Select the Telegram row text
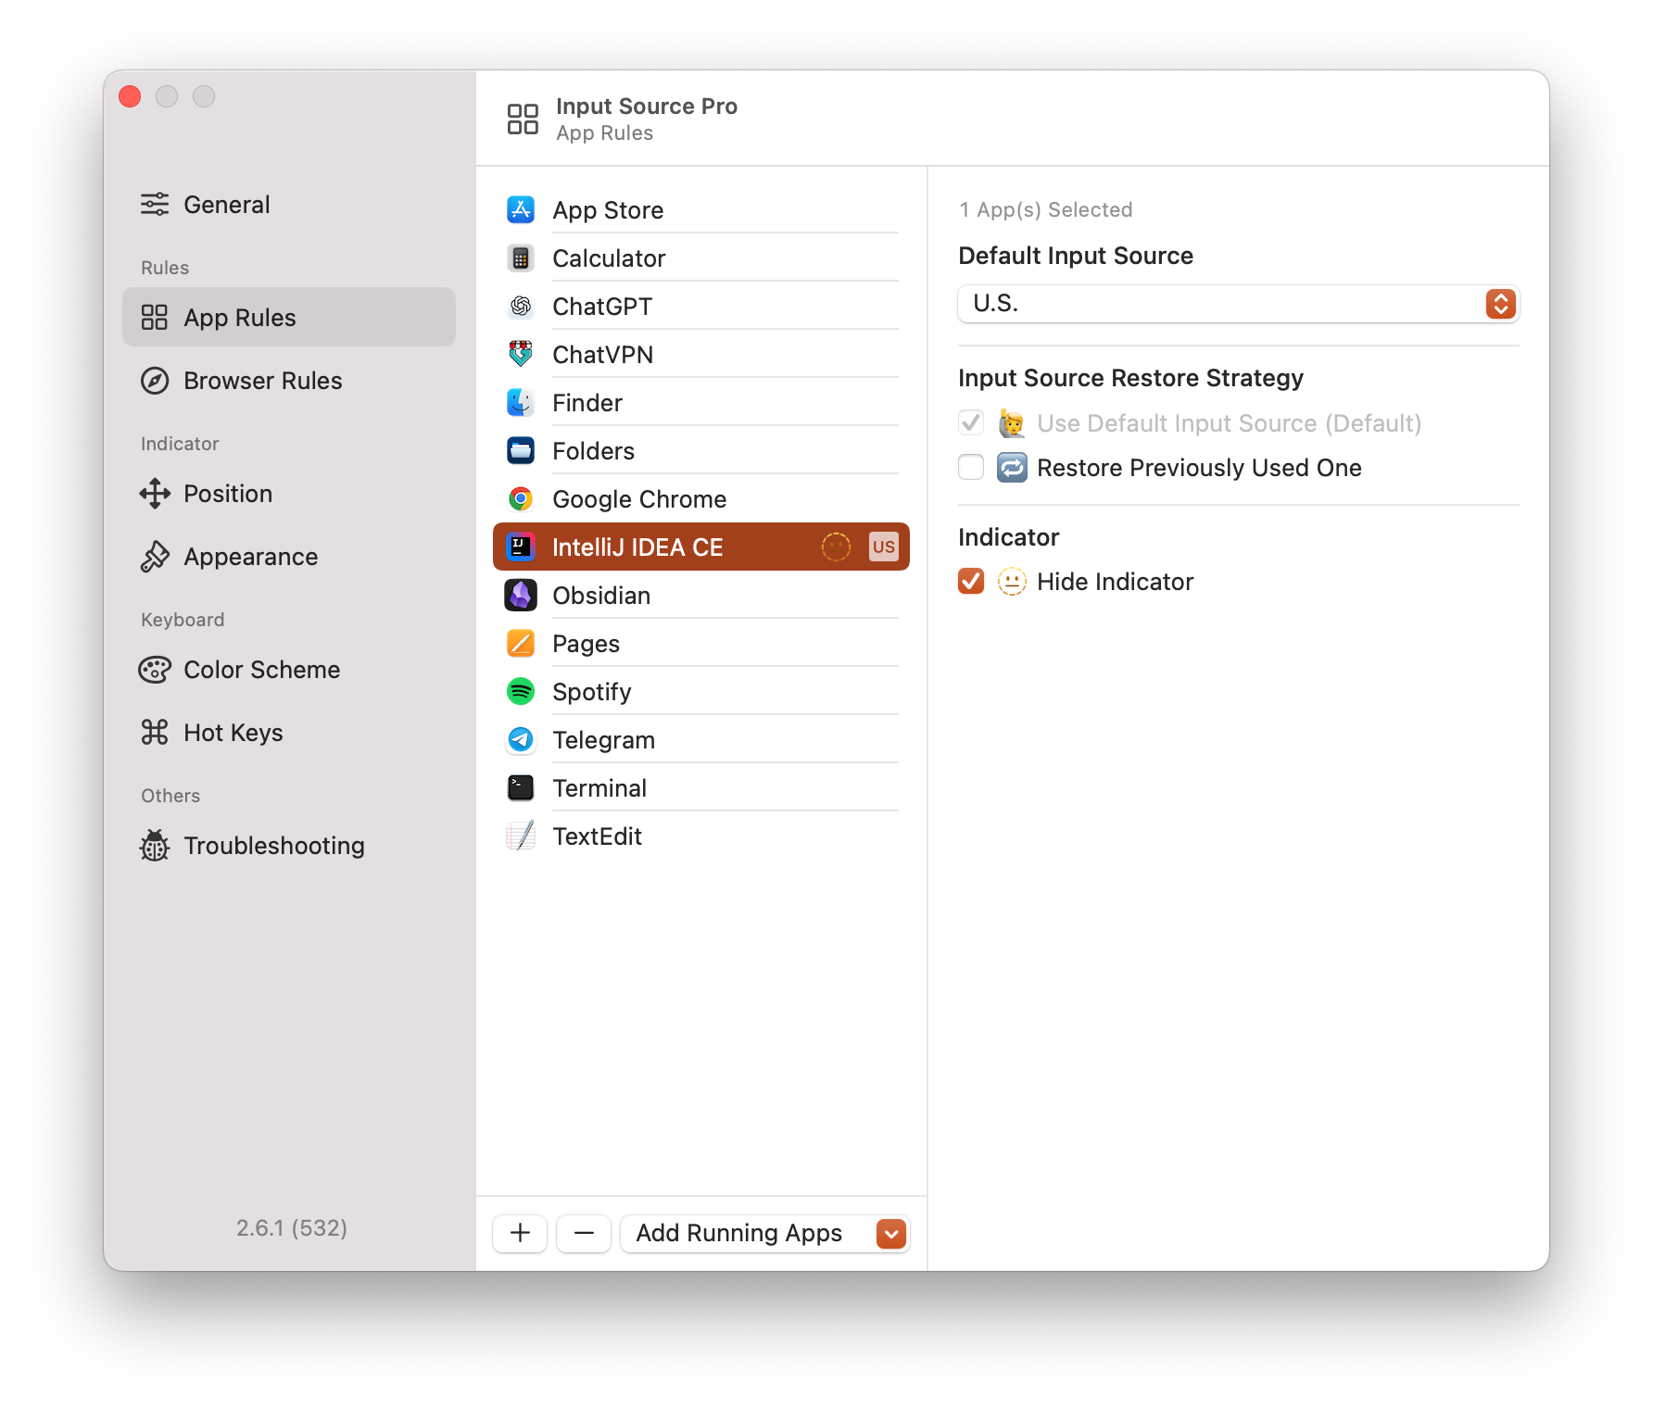Screen dimensions: 1653x1408 coord(604,740)
